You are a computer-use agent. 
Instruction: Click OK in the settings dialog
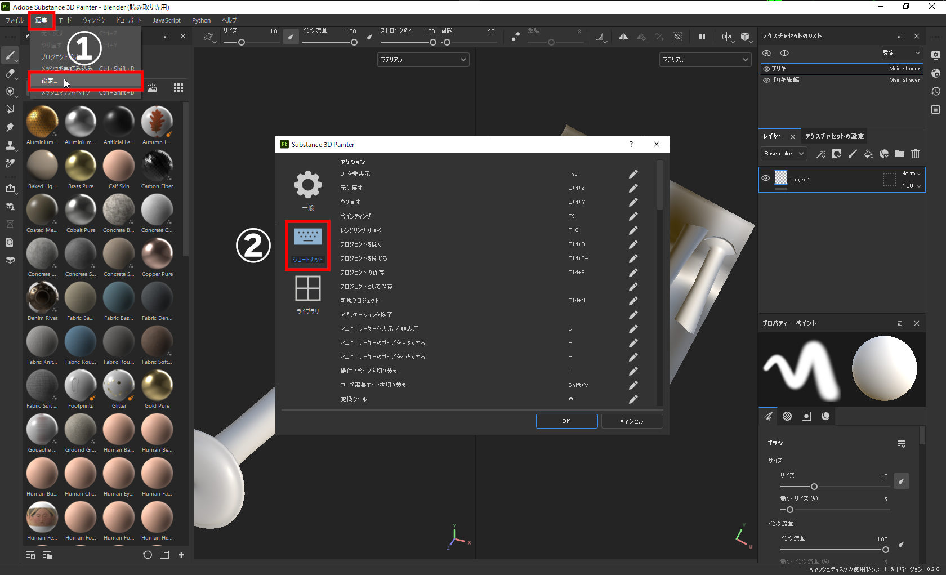[x=566, y=421]
